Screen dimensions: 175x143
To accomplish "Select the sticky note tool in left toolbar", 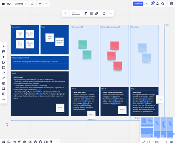I will (4, 62).
